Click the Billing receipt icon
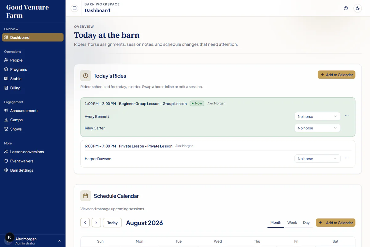The height and width of the screenshot is (247, 370). coord(6,88)
